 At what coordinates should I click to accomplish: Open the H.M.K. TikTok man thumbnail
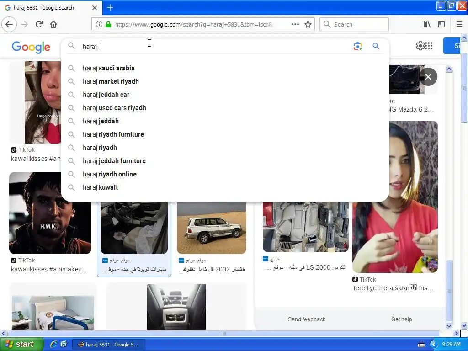(x=50, y=213)
